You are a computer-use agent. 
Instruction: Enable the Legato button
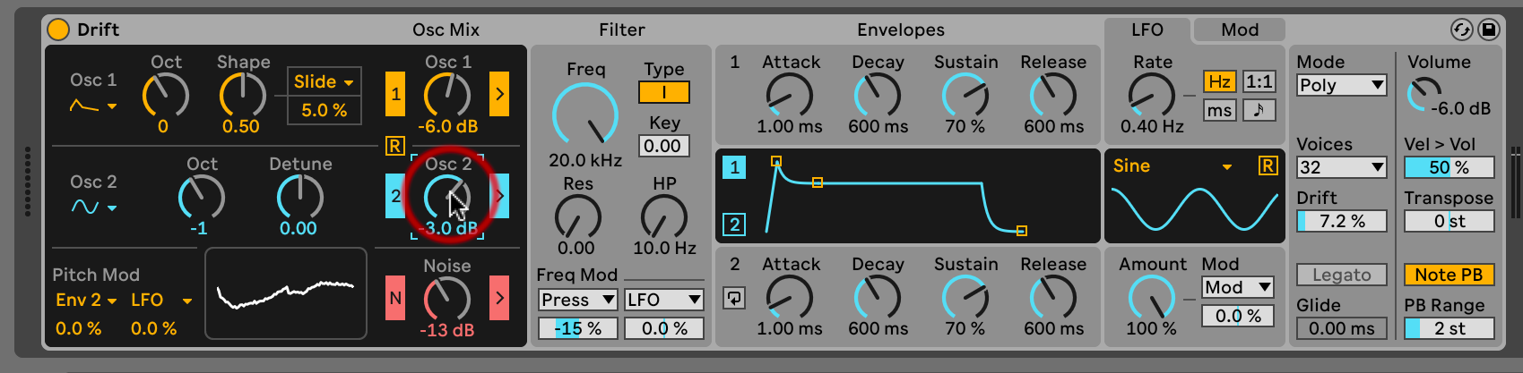[x=1342, y=275]
